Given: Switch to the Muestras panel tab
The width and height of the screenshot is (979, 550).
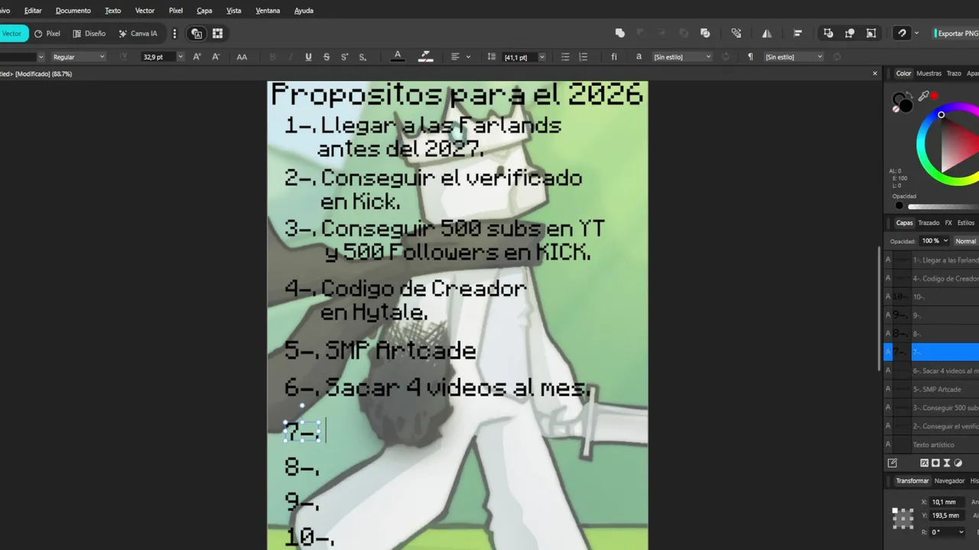Looking at the screenshot, I should coord(929,73).
